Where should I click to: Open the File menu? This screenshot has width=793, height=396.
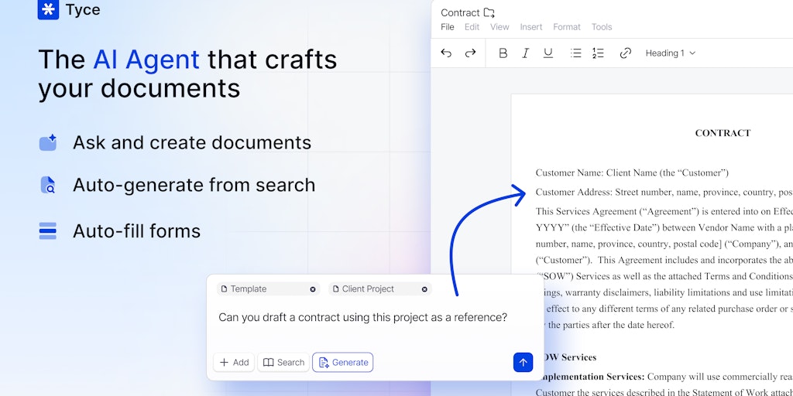coord(448,27)
